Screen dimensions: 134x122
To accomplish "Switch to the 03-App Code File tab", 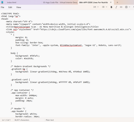I will click(60, 2).
